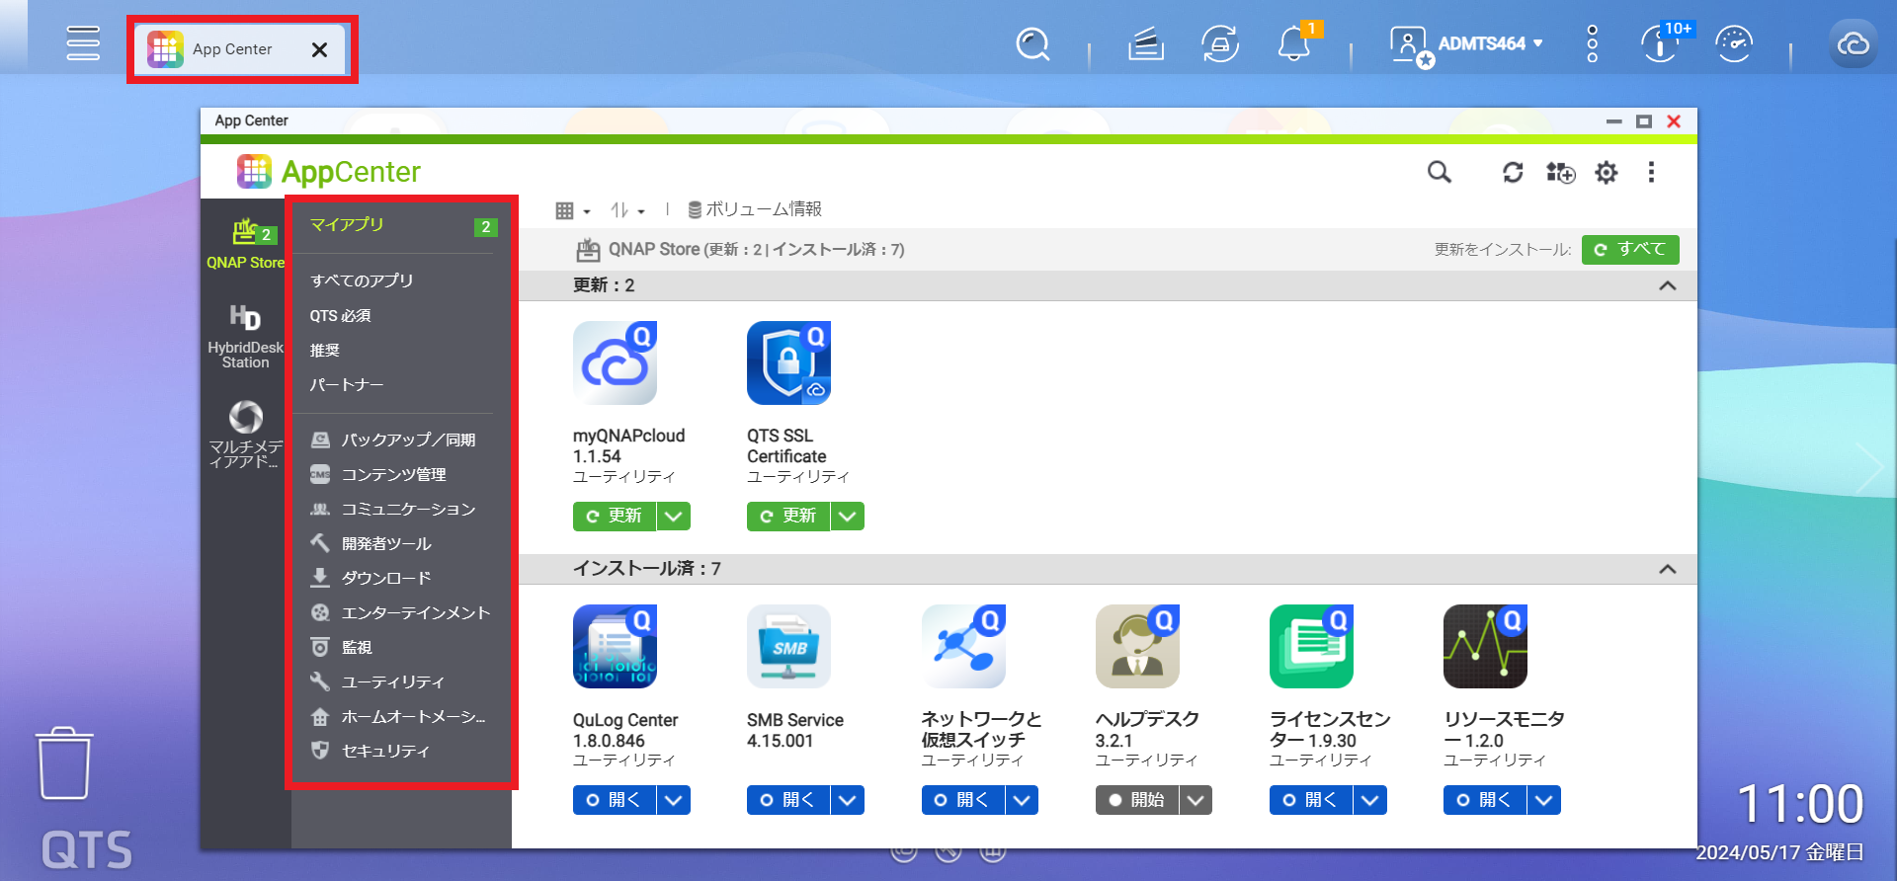Viewport: 1897px width, 881px height.
Task: Select QNAP Store in left sidebar
Action: pos(245,245)
